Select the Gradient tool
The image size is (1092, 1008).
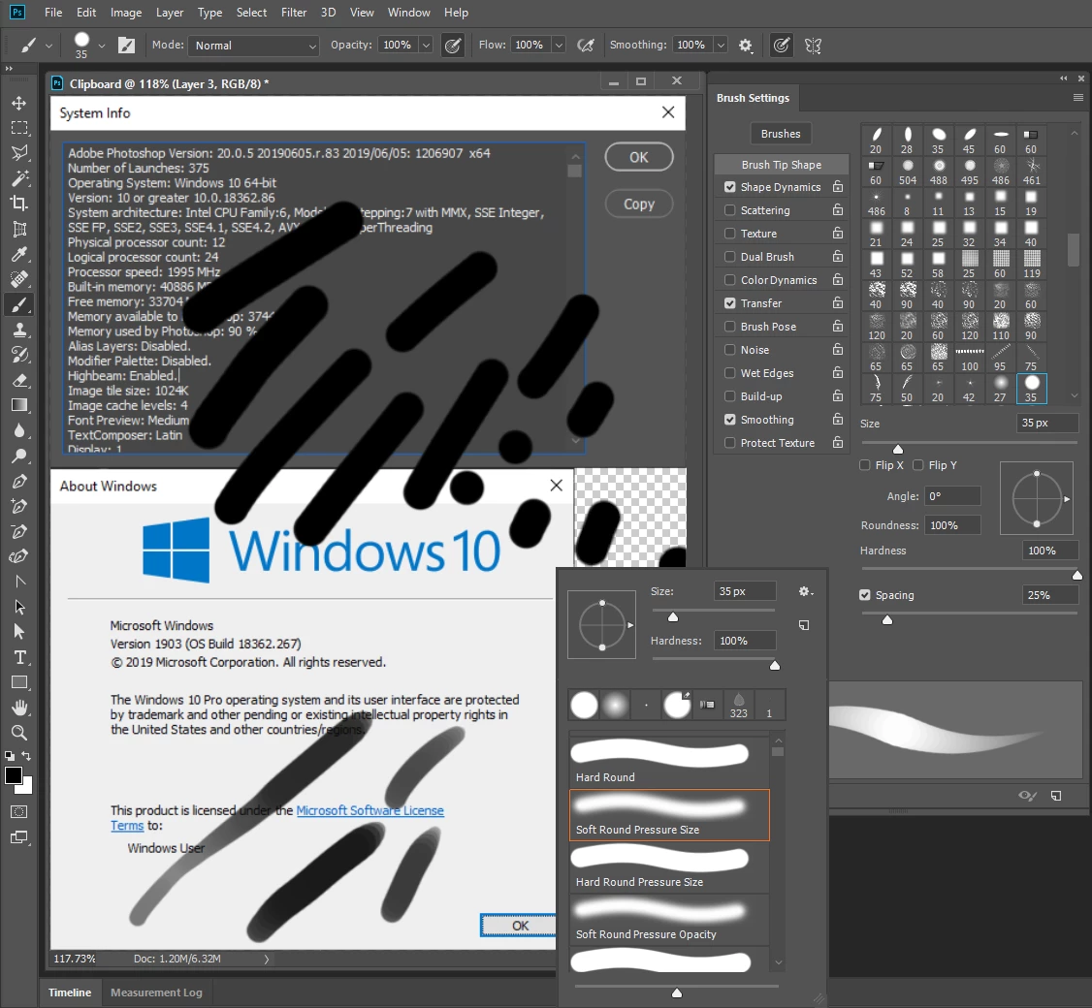pos(19,405)
